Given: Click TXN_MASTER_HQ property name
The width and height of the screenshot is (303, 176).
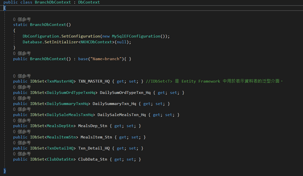Looking at the screenshot, I should pyautogui.click(x=94, y=81).
